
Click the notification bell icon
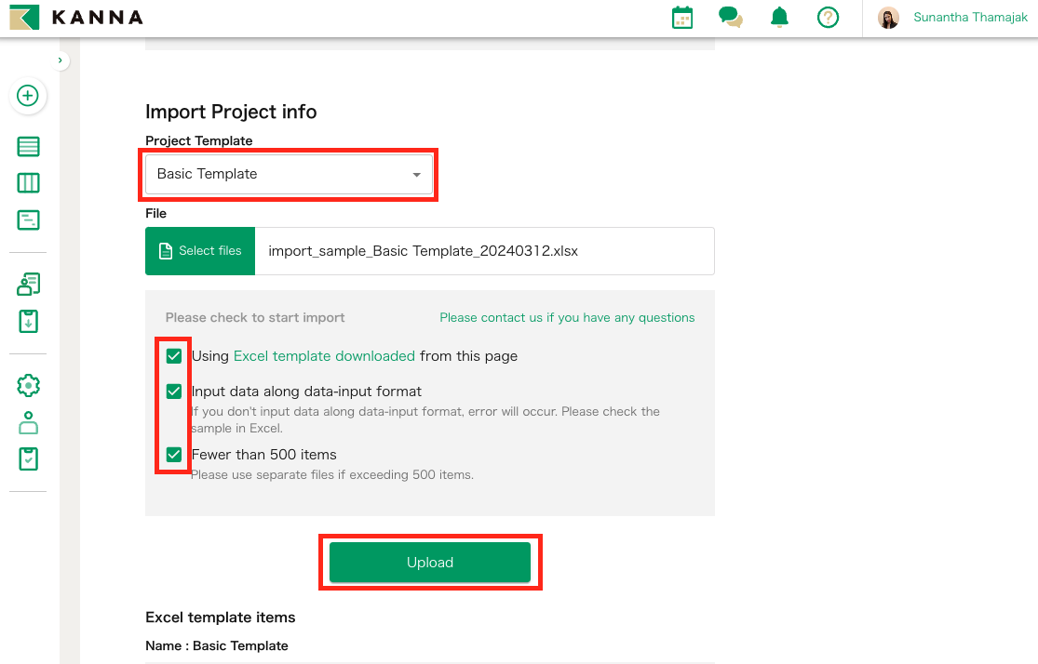(779, 18)
